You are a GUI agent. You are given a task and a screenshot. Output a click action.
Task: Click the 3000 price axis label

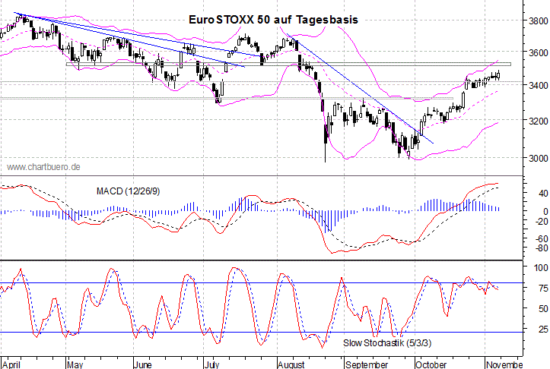(x=537, y=158)
